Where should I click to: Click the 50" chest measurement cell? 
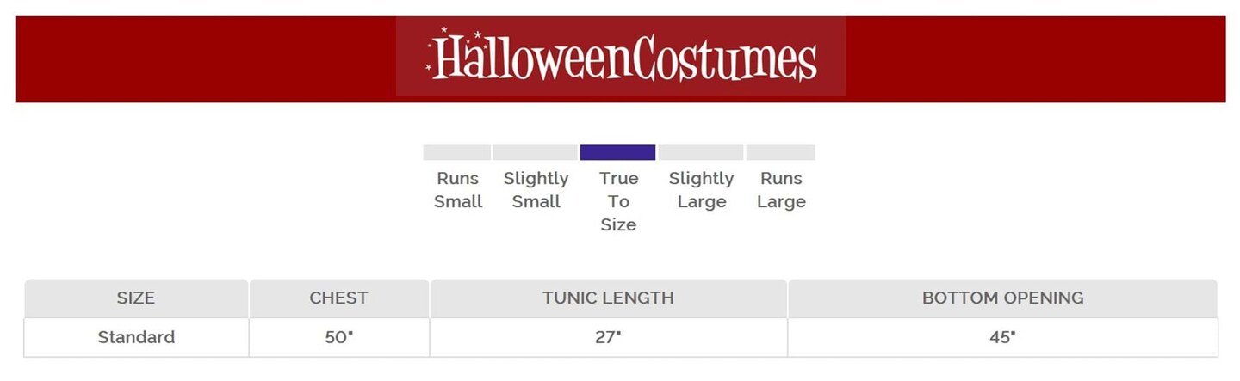338,337
